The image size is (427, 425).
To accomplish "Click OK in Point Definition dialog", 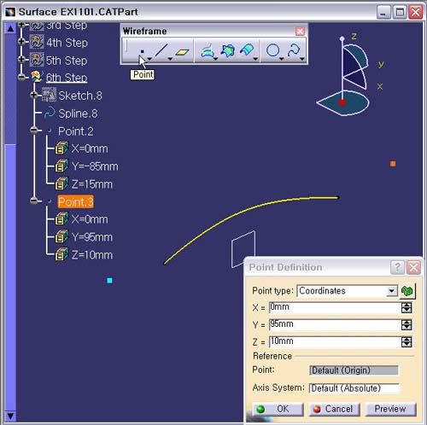I will click(x=278, y=409).
